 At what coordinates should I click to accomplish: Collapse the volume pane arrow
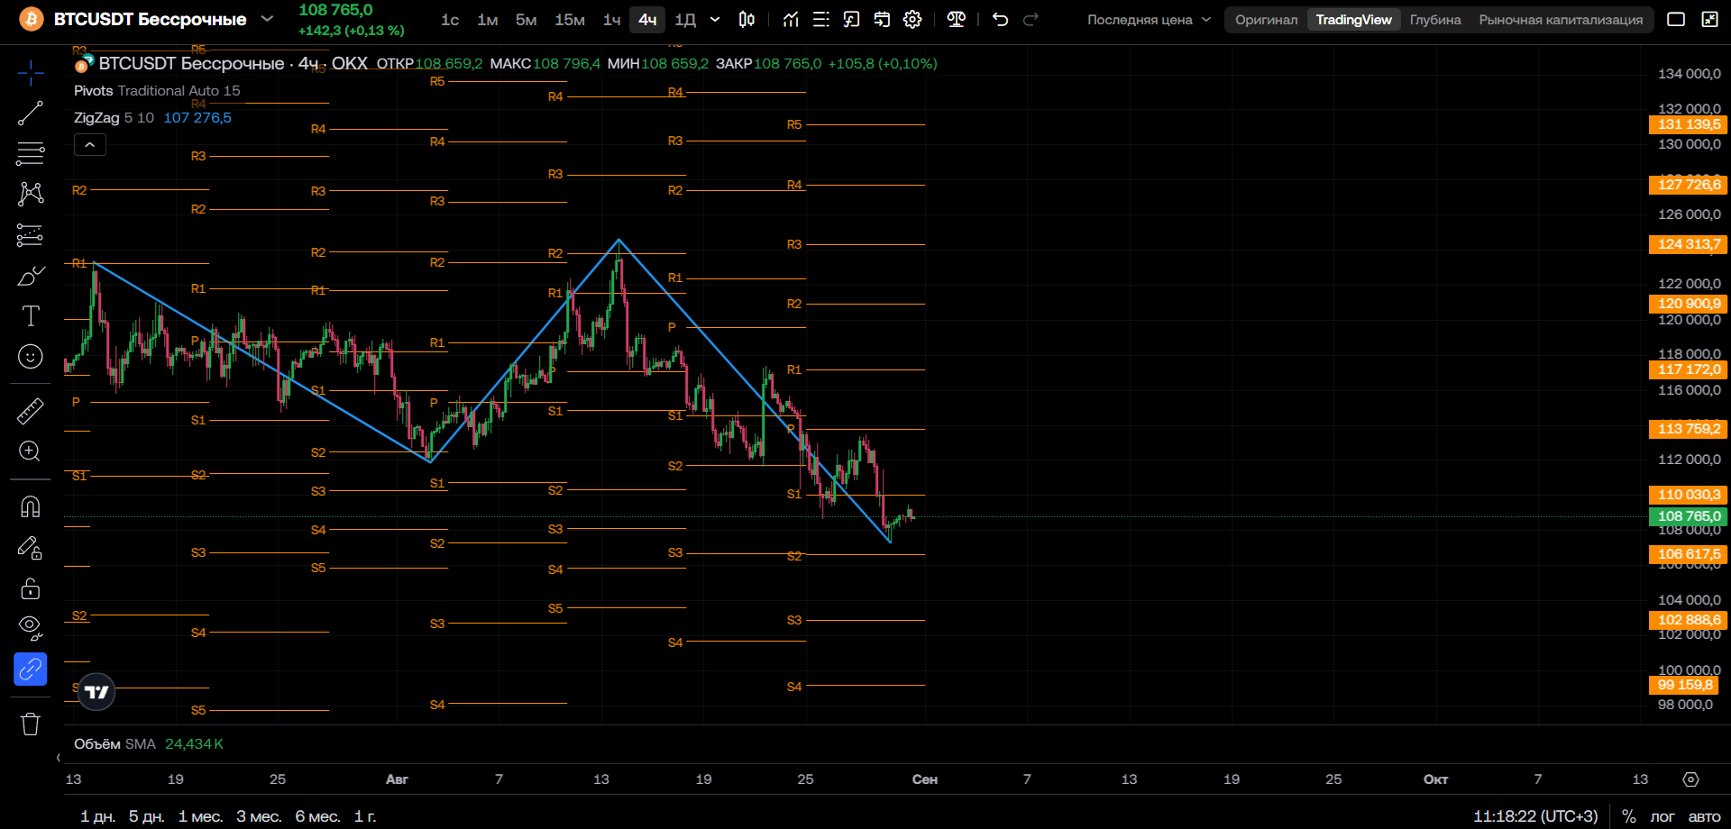click(x=59, y=758)
